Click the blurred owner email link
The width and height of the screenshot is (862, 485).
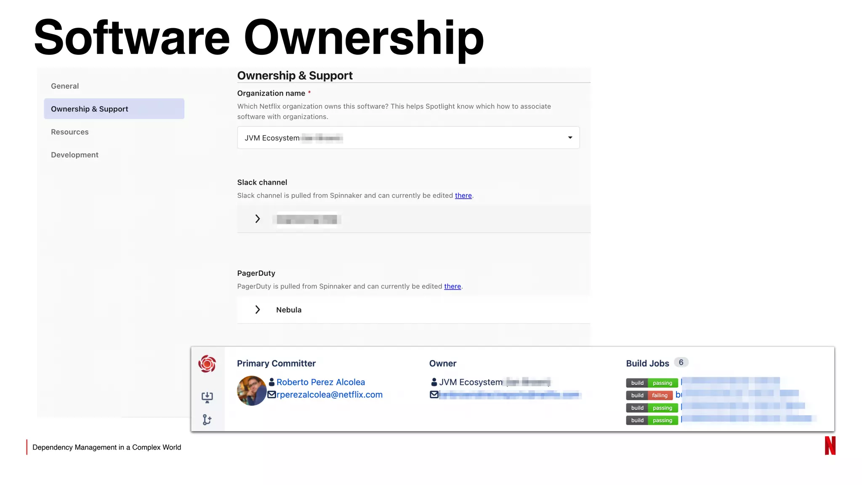coord(510,395)
